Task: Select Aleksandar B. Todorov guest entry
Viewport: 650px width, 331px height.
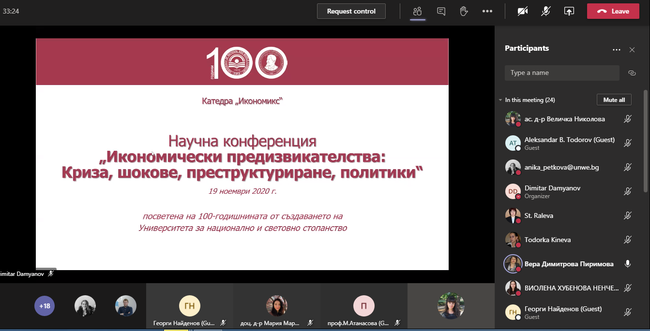Action: (561, 143)
